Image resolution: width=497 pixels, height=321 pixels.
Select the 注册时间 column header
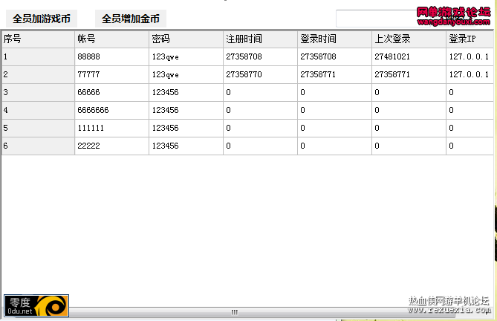[x=260, y=39]
